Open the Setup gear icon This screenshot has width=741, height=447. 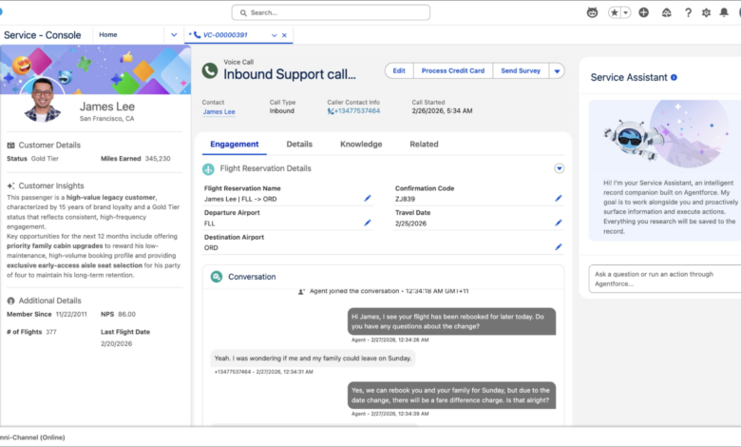(706, 12)
